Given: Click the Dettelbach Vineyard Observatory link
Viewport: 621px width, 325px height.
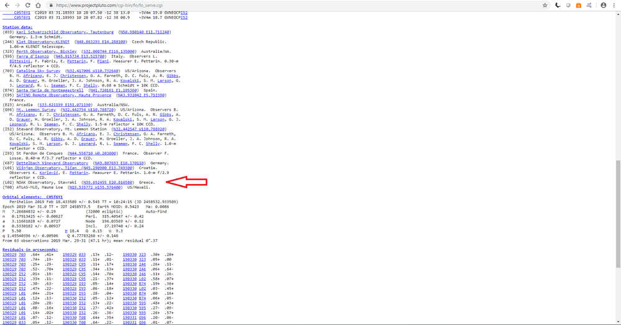Looking at the screenshot, I should tap(61, 163).
